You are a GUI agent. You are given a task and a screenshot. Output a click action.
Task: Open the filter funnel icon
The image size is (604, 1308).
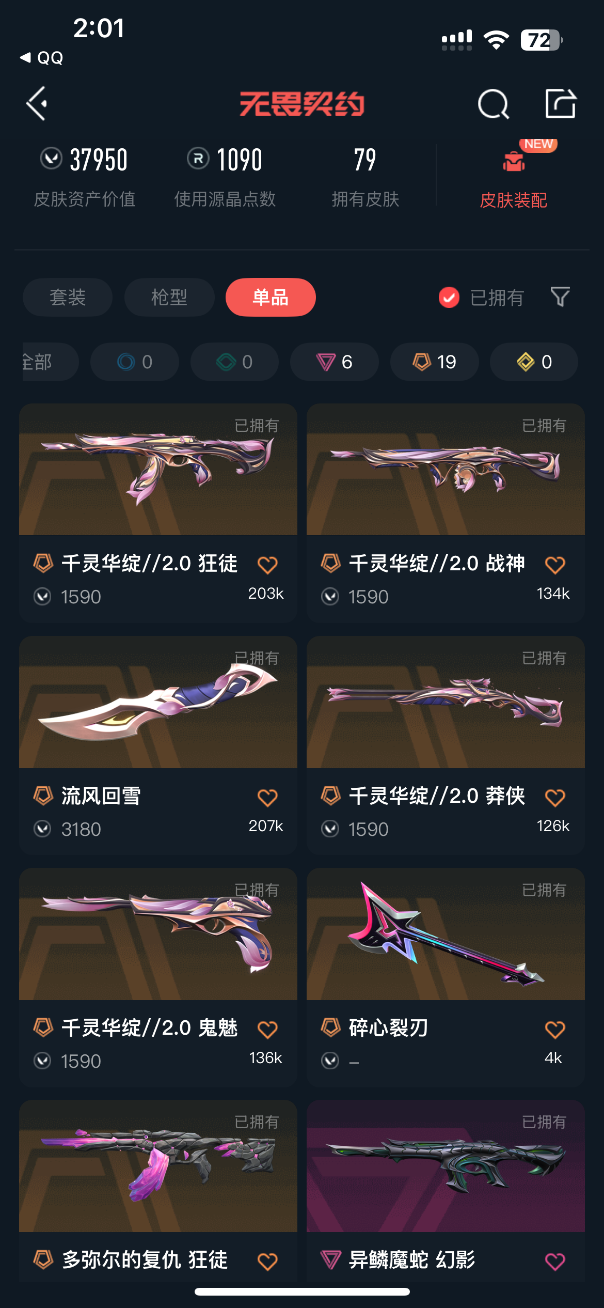[x=560, y=297]
